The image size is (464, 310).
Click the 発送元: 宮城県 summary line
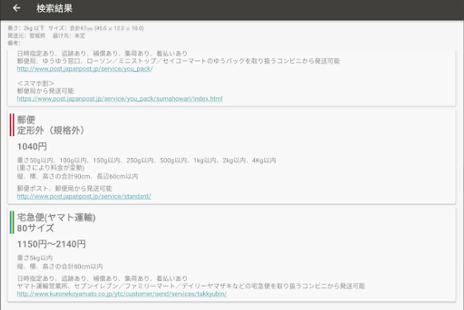pos(46,35)
